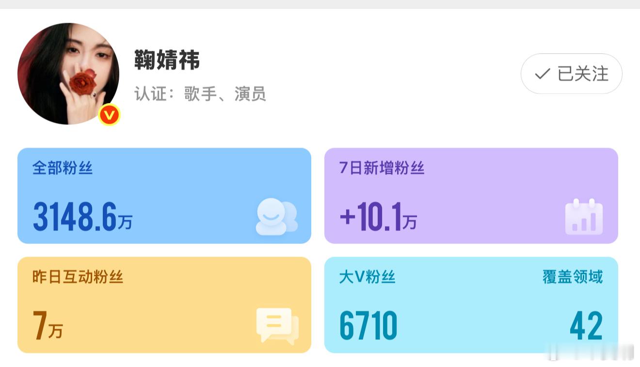The image size is (640, 367).
Task: Click the 认证：歌手、演员 text
Action: click(x=200, y=94)
